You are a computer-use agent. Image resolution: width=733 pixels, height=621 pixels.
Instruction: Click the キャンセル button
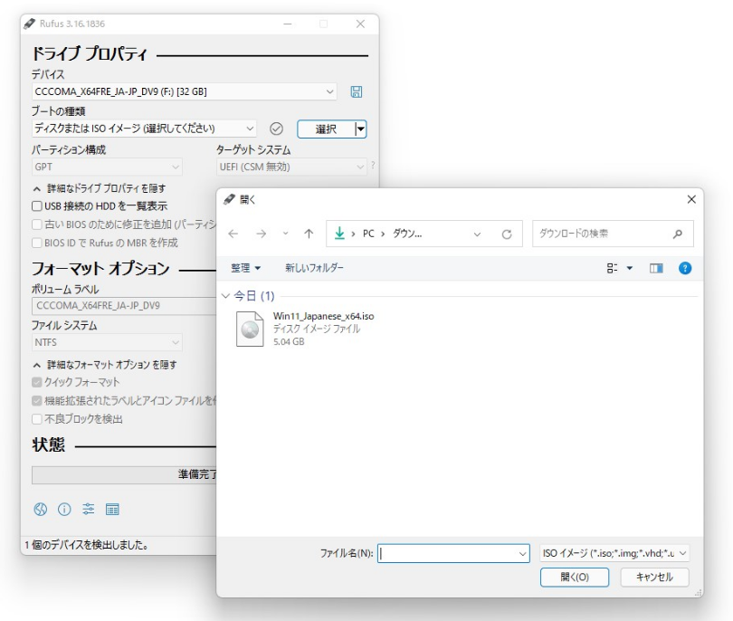pyautogui.click(x=654, y=577)
